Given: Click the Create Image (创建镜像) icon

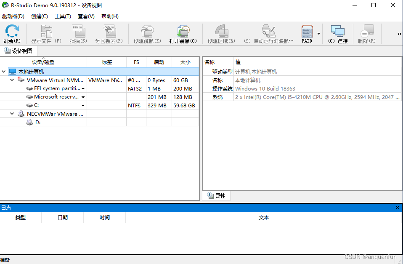Looking at the screenshot, I should coord(147,32).
